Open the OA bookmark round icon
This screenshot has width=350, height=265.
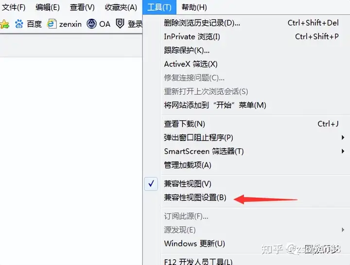(91, 24)
